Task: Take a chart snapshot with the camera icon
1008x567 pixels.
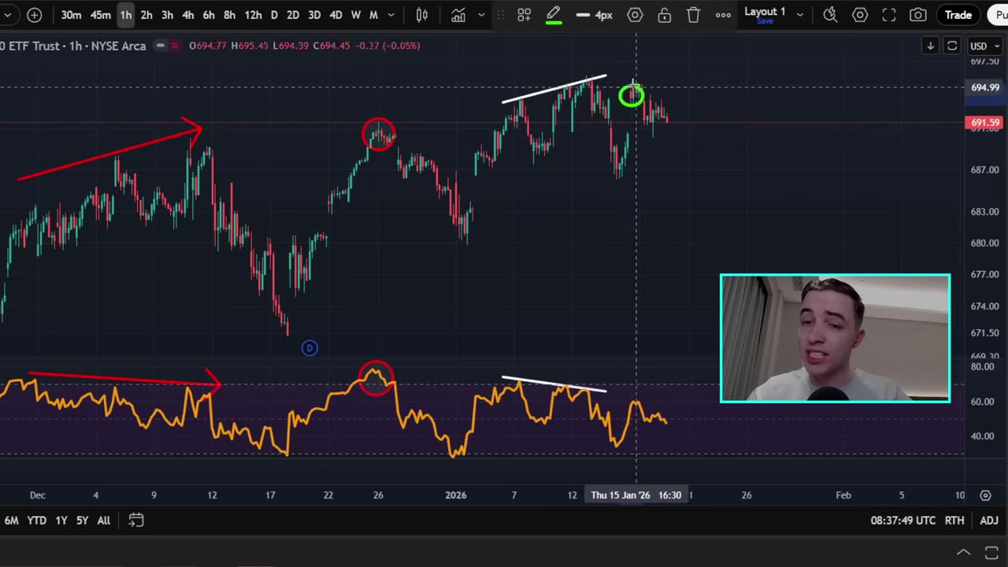Action: [917, 14]
